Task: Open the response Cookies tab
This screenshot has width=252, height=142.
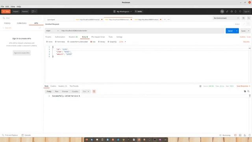Action: pyautogui.click(x=53, y=86)
